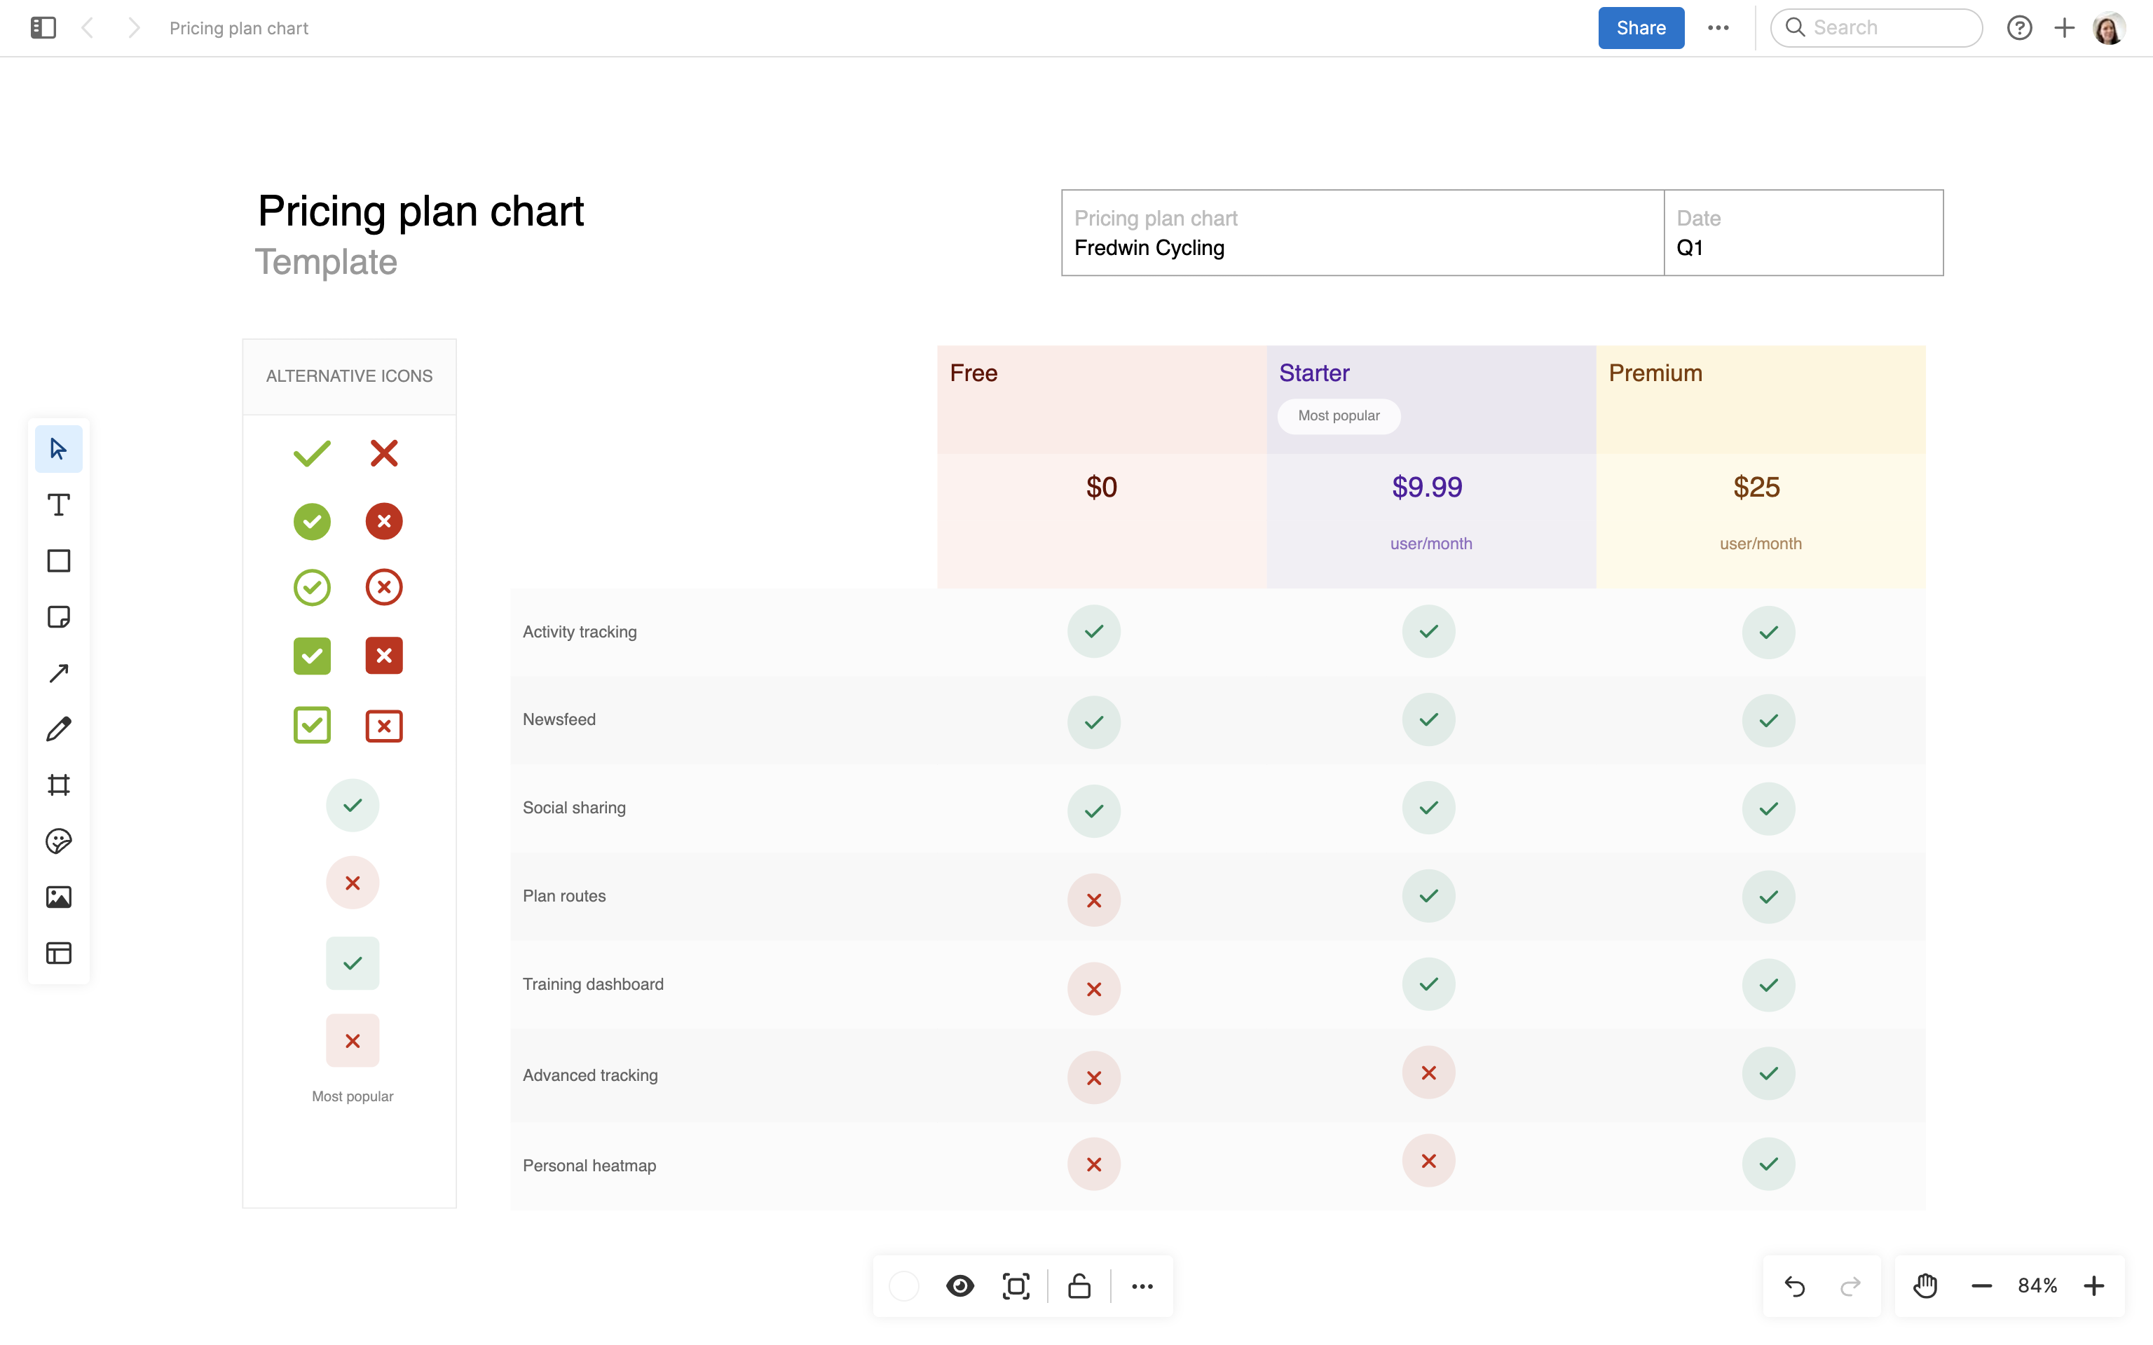Open the Templates layout tool
Screen dimensions: 2153x1345
59,953
